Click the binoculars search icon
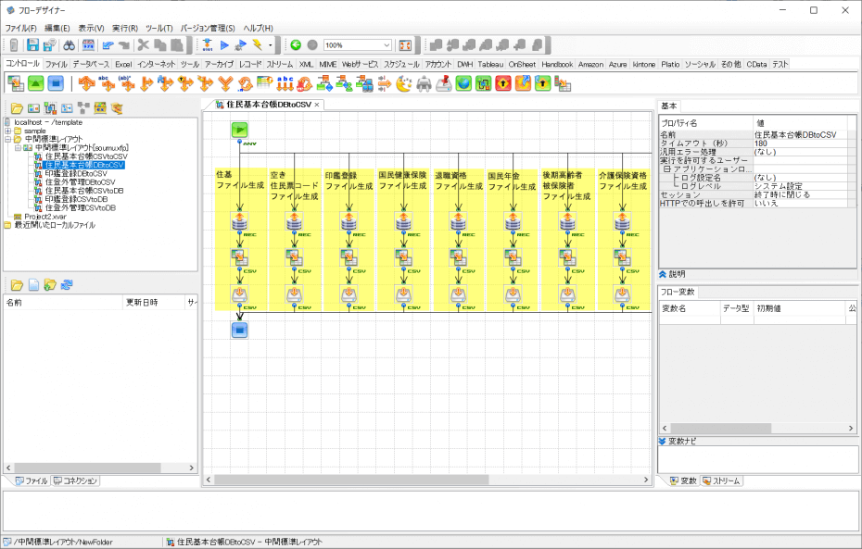The width and height of the screenshot is (862, 549). coord(69,45)
